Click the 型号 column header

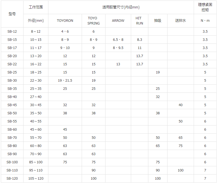point(12,14)
